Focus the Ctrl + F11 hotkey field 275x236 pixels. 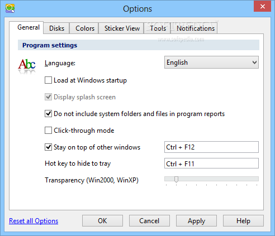pos(211,163)
